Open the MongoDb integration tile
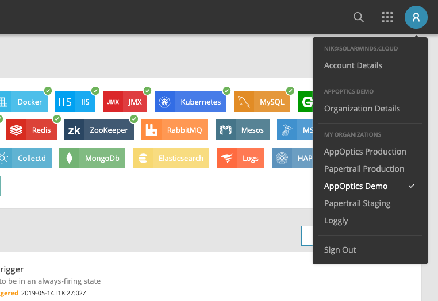 (x=92, y=158)
